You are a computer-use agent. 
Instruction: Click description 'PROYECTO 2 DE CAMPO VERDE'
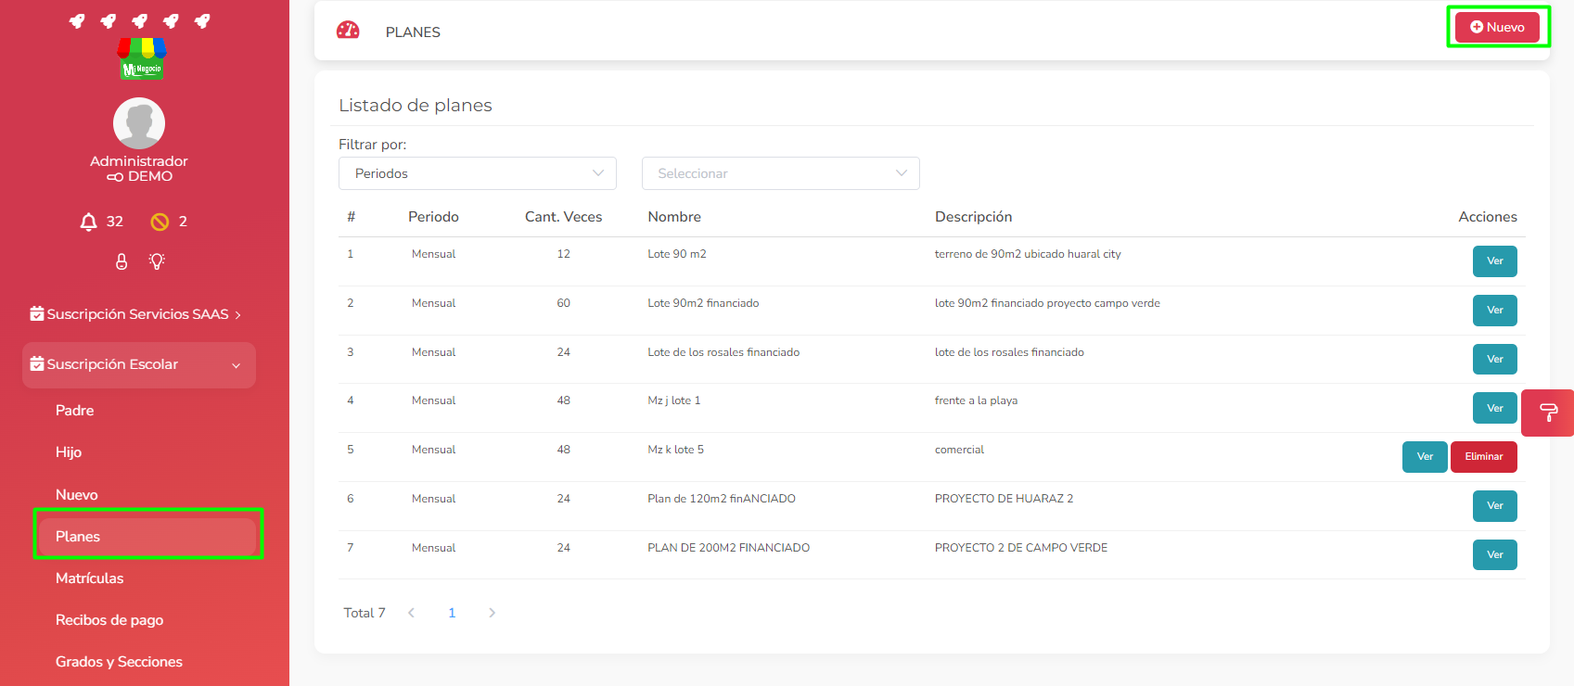click(x=1021, y=548)
